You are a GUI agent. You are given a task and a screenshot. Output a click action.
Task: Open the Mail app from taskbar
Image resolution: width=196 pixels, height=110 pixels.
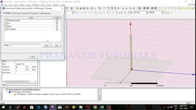[x=60, y=107]
